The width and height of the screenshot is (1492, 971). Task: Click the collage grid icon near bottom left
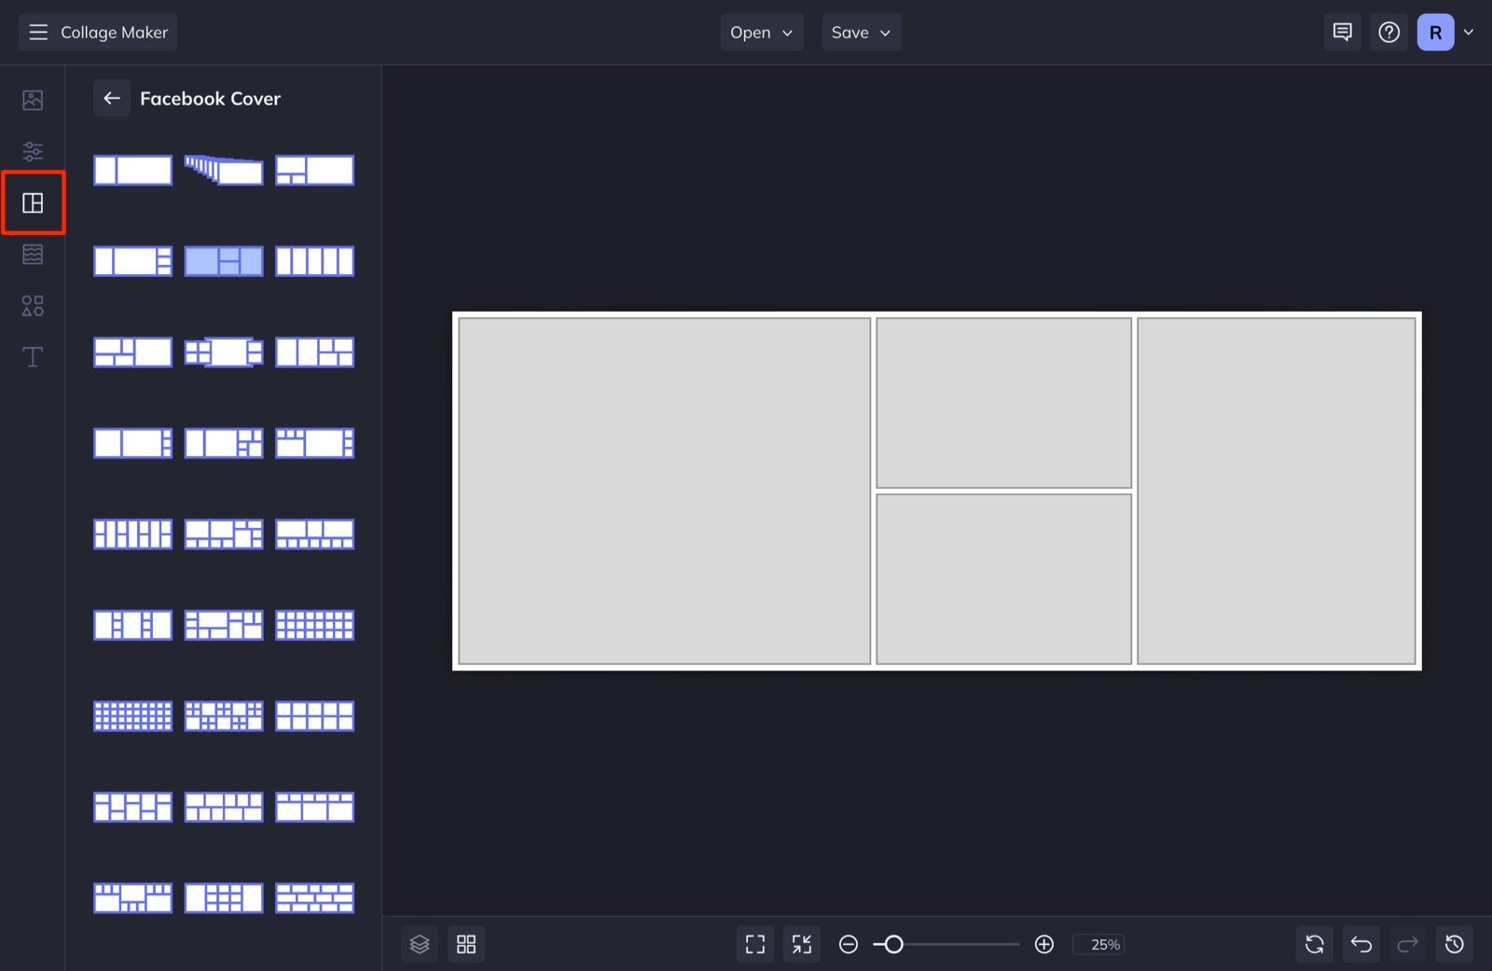pyautogui.click(x=466, y=944)
